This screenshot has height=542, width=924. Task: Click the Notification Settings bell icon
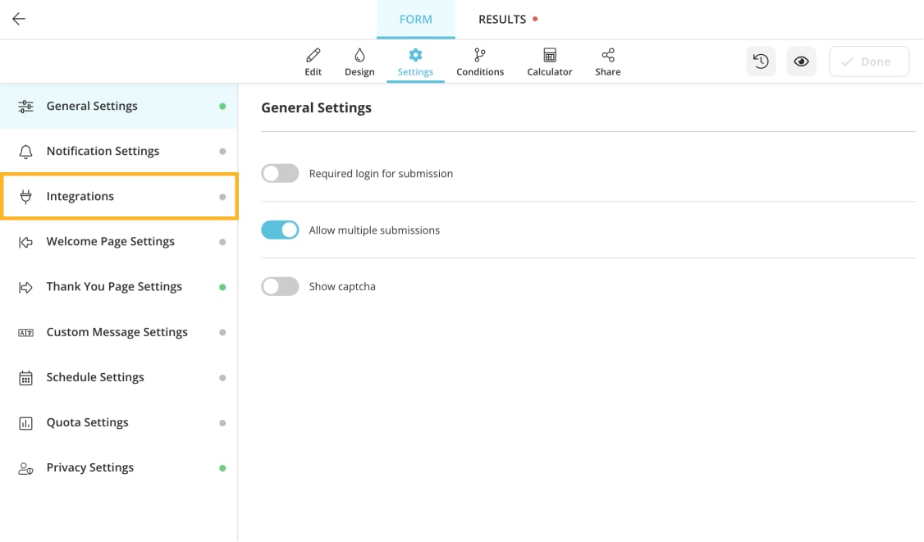(x=25, y=151)
